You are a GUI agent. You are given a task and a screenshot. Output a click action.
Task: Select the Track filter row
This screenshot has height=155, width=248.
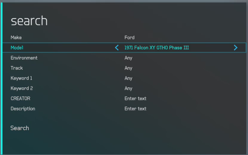point(124,68)
